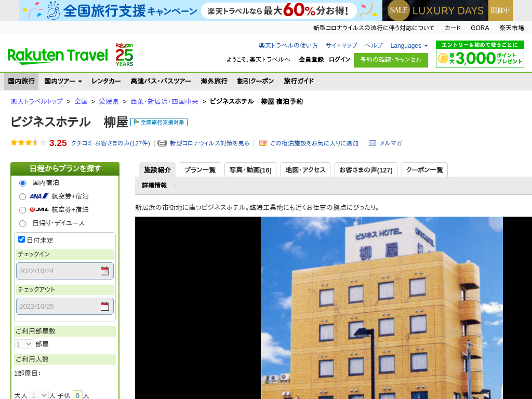Click この宿泊施設をお気に入りに追加 link
The width and height of the screenshot is (532, 399).
click(x=314, y=143)
